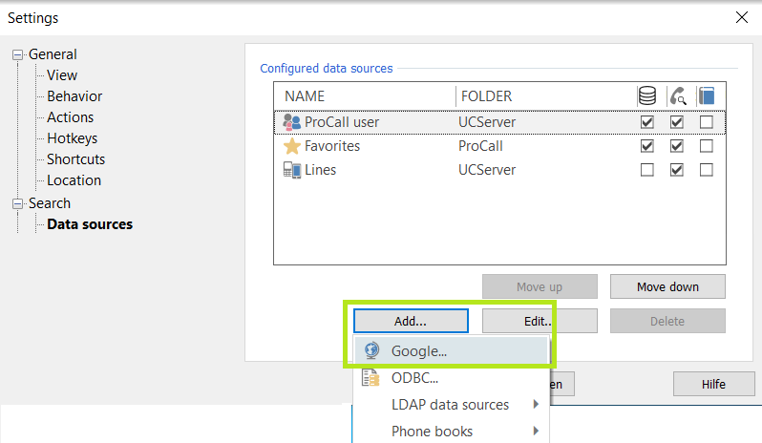Click the ODBC document icon in menu
This screenshot has width=762, height=443.
pos(372,378)
